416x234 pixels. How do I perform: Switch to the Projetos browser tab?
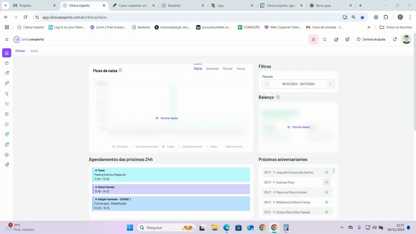pyautogui.click(x=34, y=6)
